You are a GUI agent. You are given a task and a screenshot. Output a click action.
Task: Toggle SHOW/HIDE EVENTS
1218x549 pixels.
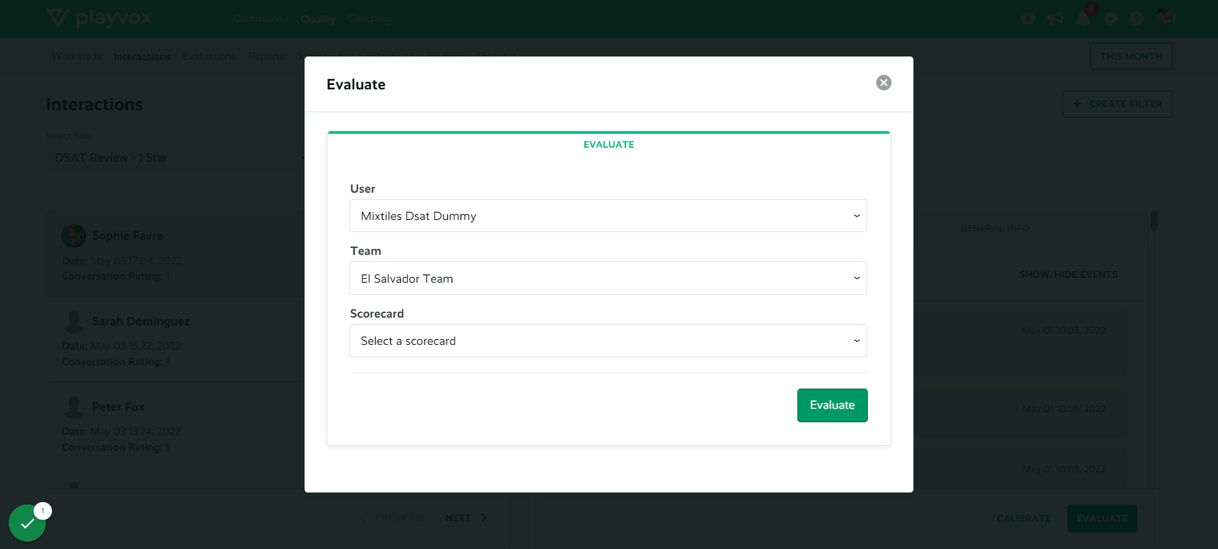(1068, 274)
